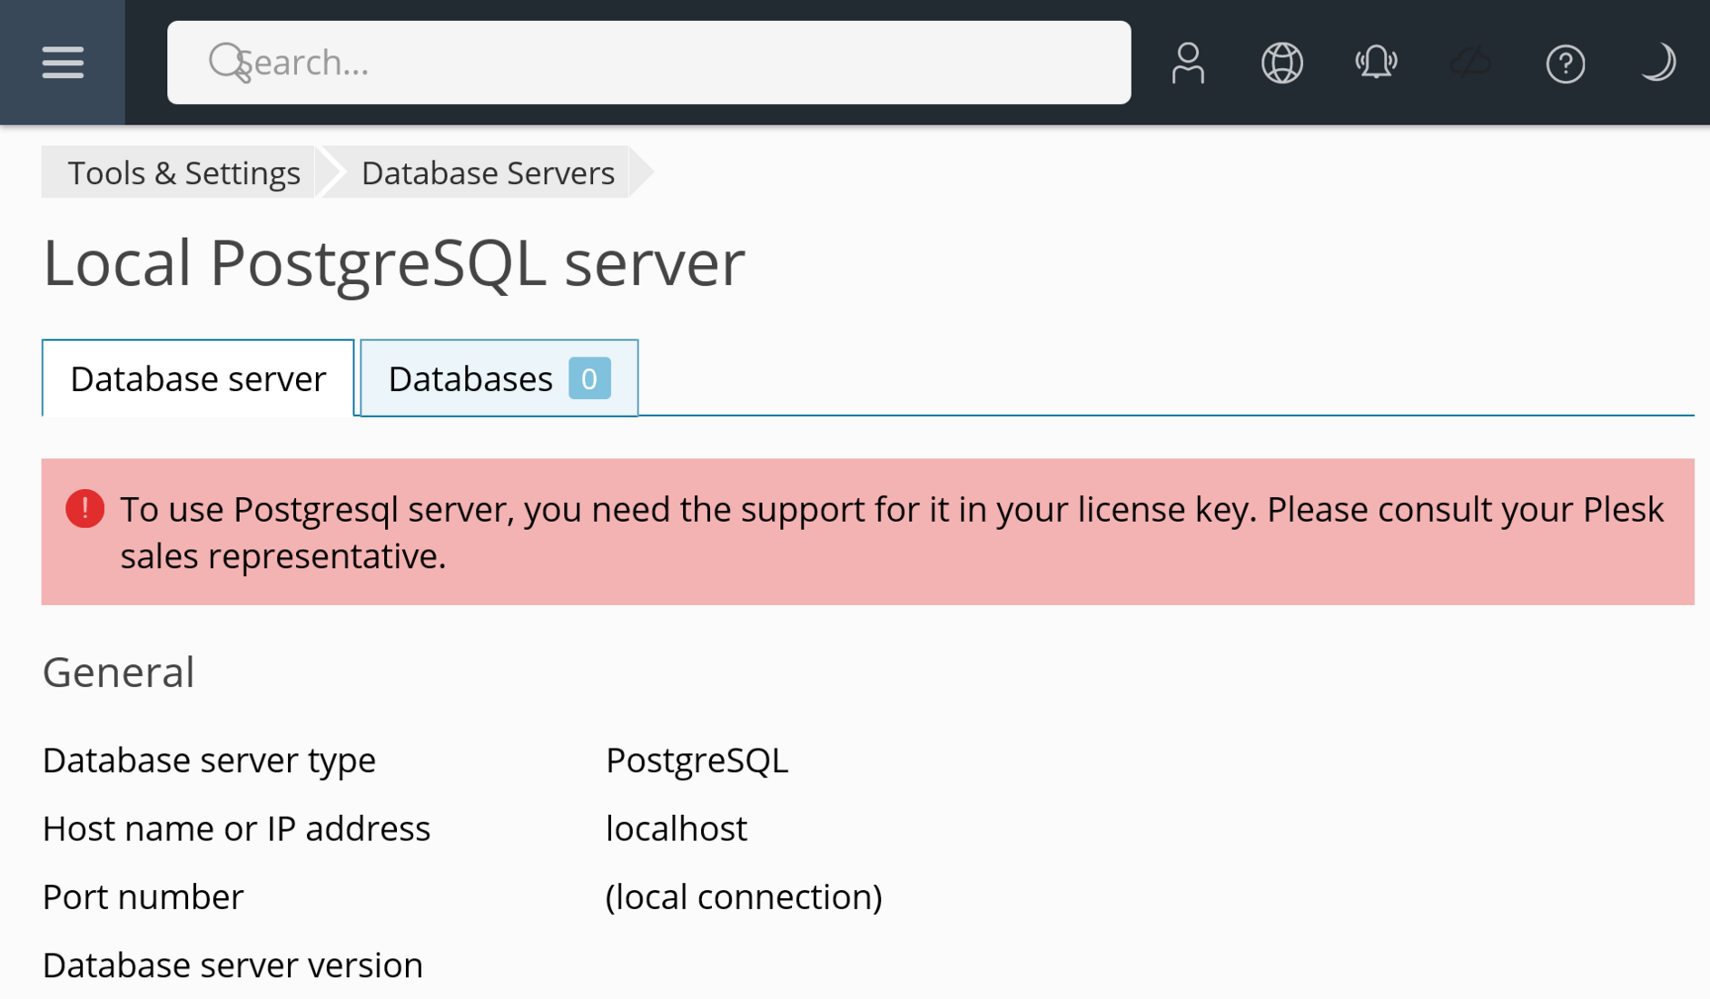Toggle dark mode with the moon icon
Image resolution: width=1710 pixels, height=999 pixels.
[x=1657, y=63]
